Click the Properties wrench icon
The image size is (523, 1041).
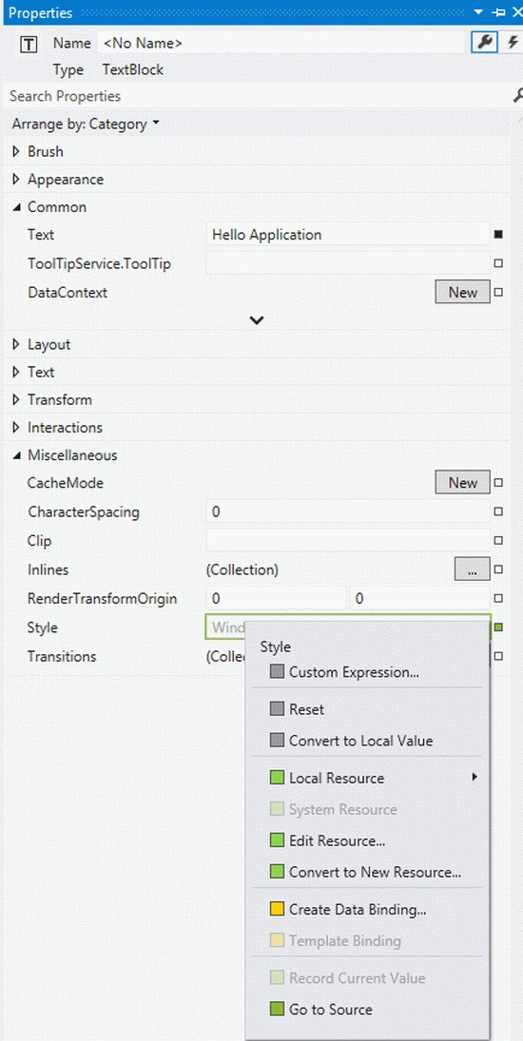click(485, 43)
